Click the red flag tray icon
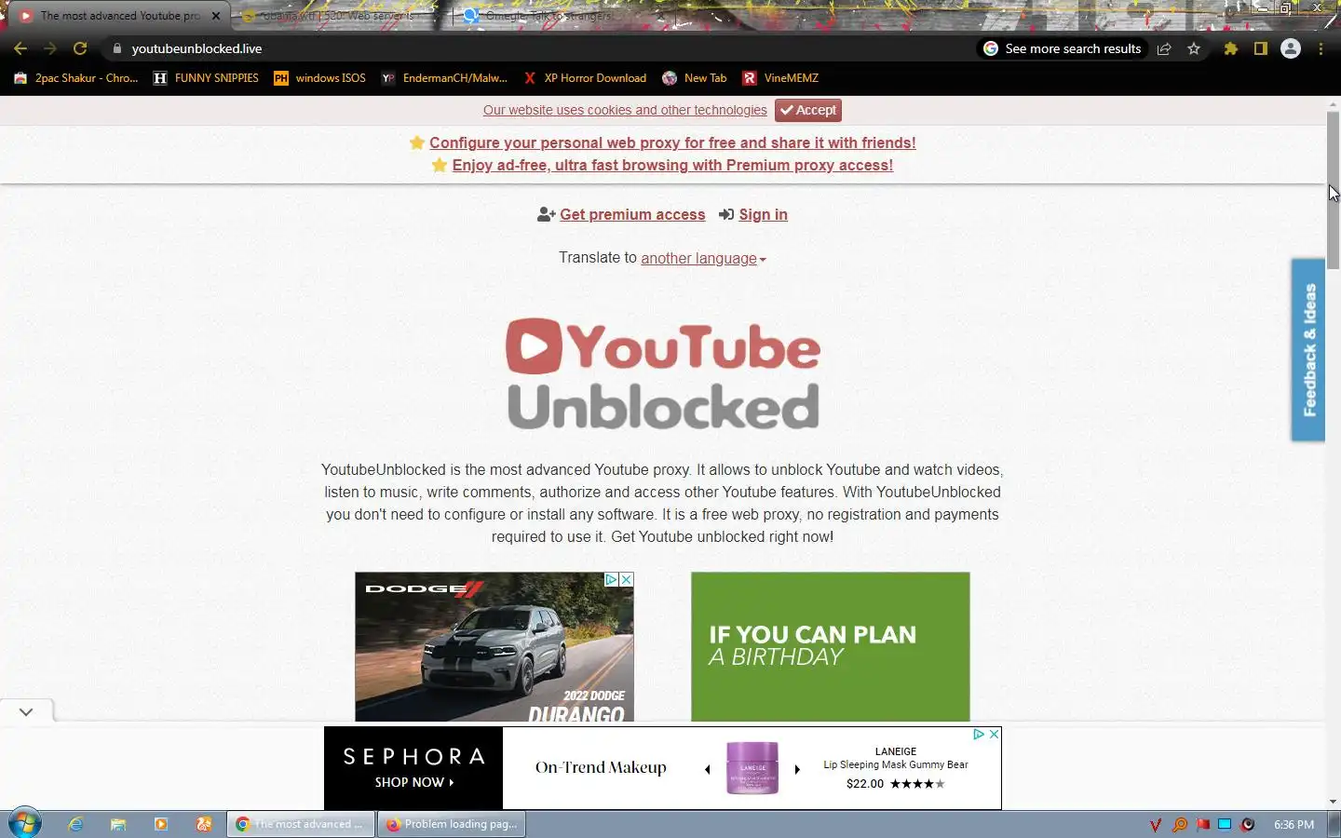1341x838 pixels. click(1203, 824)
